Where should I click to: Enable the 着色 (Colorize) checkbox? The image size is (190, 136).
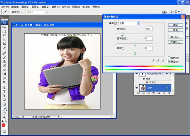point(169,58)
